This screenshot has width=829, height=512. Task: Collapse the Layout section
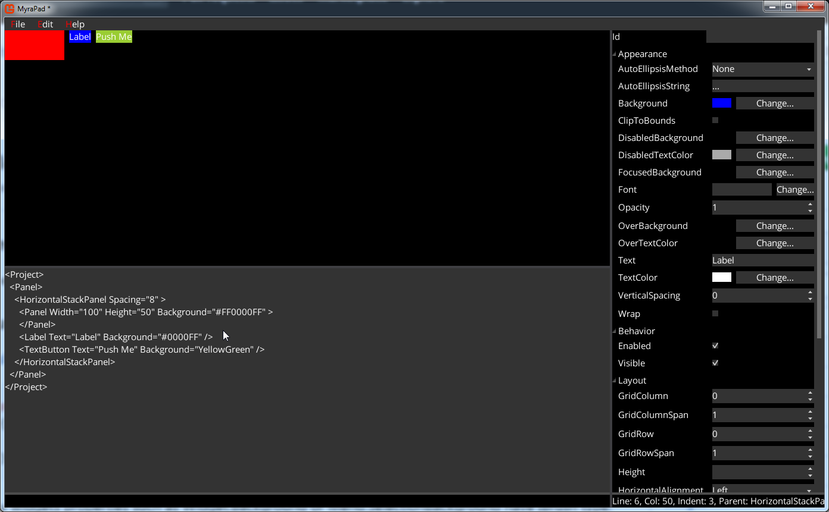pyautogui.click(x=615, y=381)
